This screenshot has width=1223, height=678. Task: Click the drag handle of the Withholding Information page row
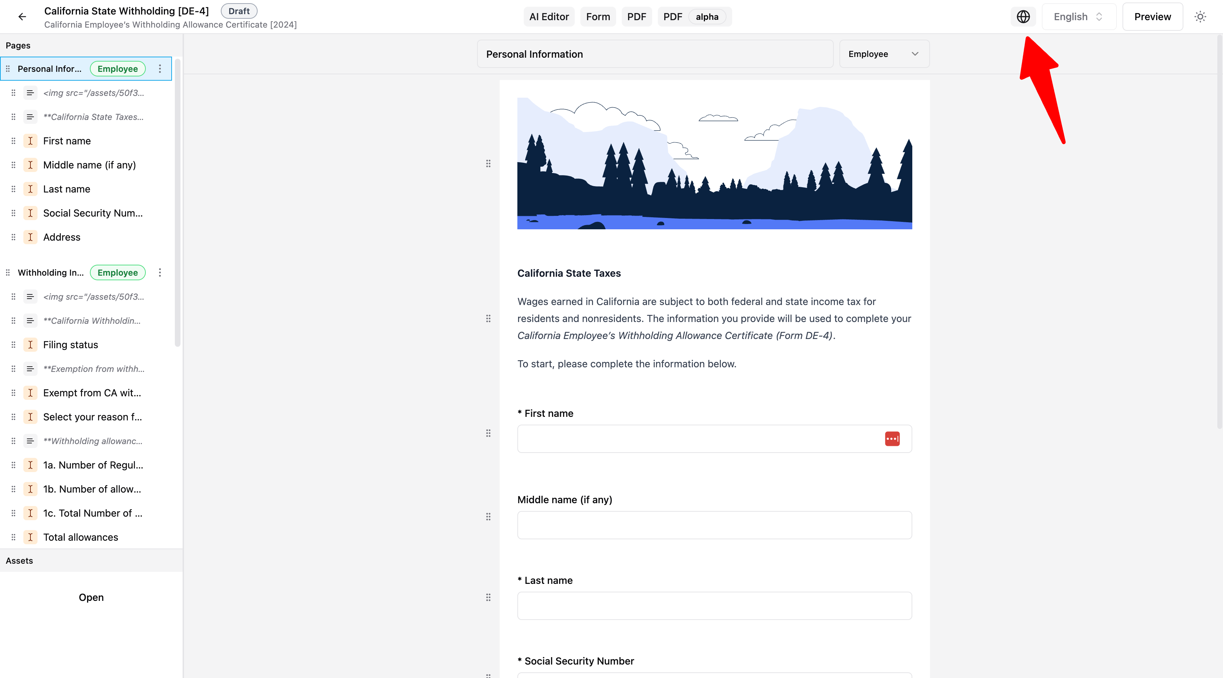[7, 272]
